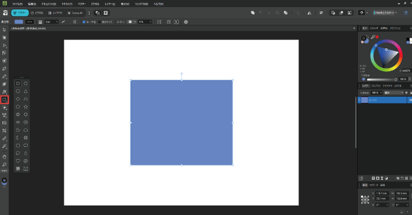The height and width of the screenshot is (215, 412).
Task: Choose Triangle in shape flyout
Action: pos(25,91)
